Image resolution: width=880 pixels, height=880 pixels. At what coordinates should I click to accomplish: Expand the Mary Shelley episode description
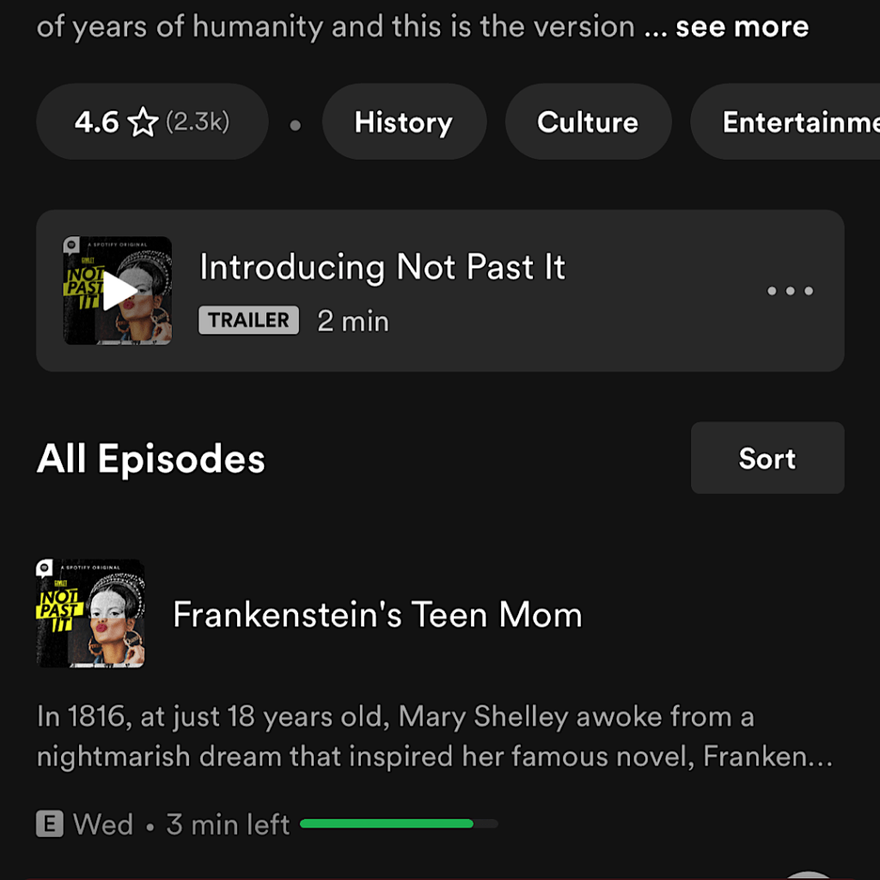tap(435, 736)
